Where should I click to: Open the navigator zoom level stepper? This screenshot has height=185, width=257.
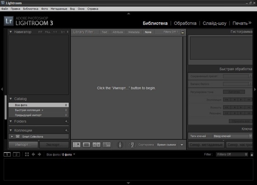click(67, 32)
